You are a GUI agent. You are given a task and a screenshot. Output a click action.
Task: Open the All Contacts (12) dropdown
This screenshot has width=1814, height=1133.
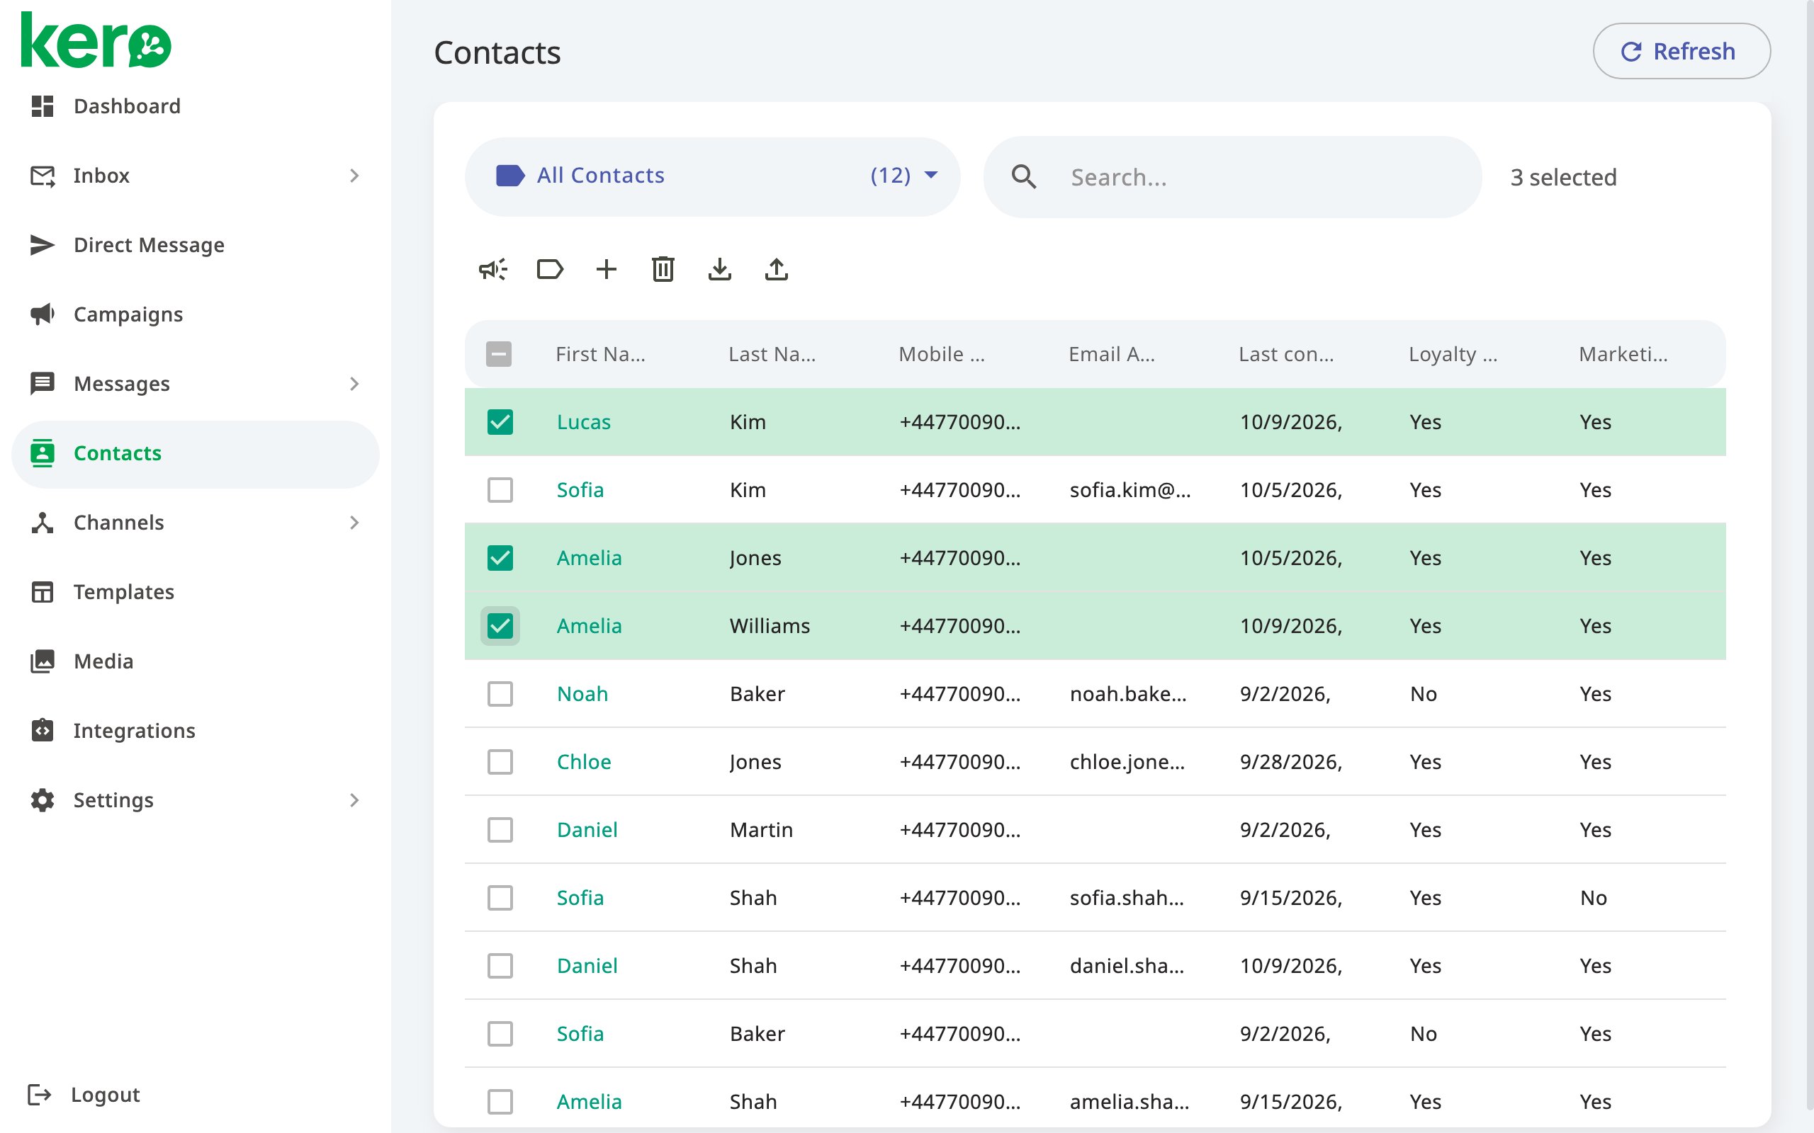712,176
